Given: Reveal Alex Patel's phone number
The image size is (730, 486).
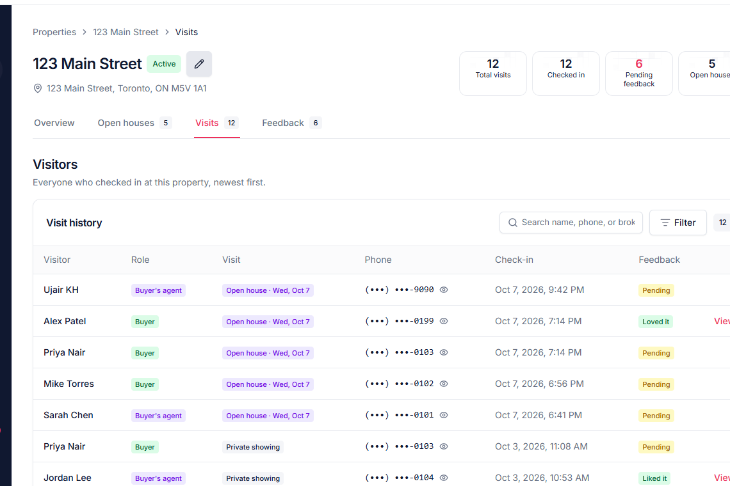Looking at the screenshot, I should click(x=444, y=321).
